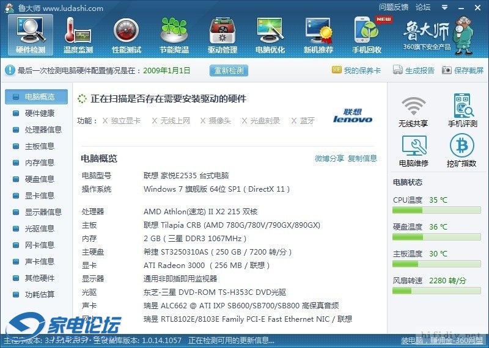Screen dimensions: 489x348
Task: Open 温度监测 temperature monitor
Action: click(x=78, y=35)
